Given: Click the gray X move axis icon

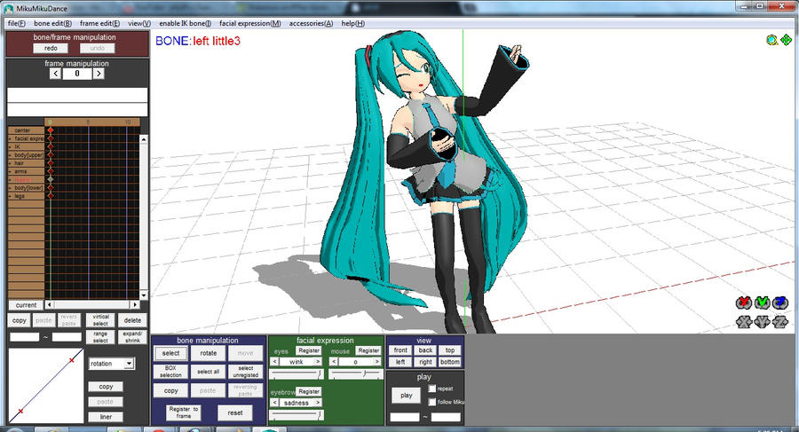Looking at the screenshot, I should [x=744, y=322].
